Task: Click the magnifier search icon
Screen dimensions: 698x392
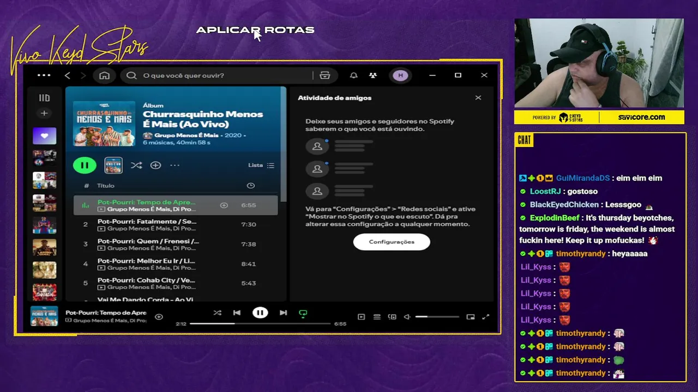Action: click(131, 75)
